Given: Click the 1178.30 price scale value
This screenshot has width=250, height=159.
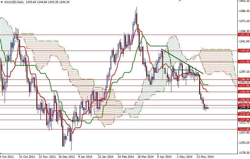Looking at the screenshot, I should [244, 153].
